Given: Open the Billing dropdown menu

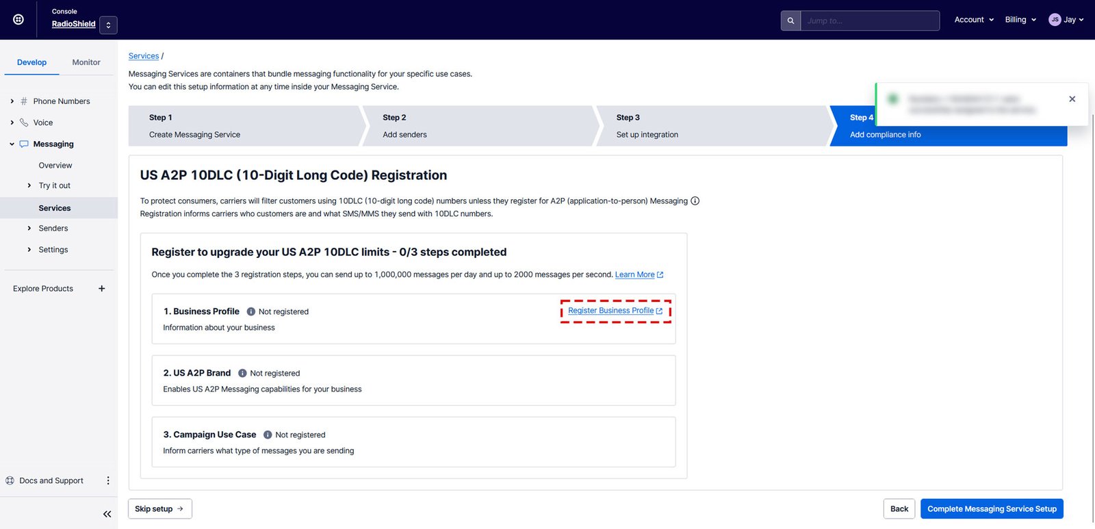Looking at the screenshot, I should coord(1020,20).
